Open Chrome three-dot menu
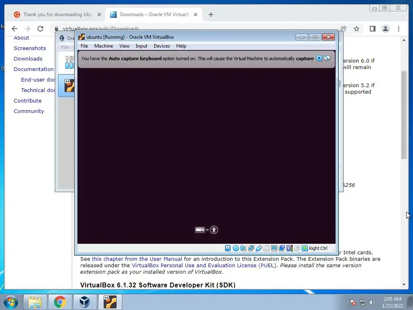This screenshot has width=413, height=310. [398, 29]
